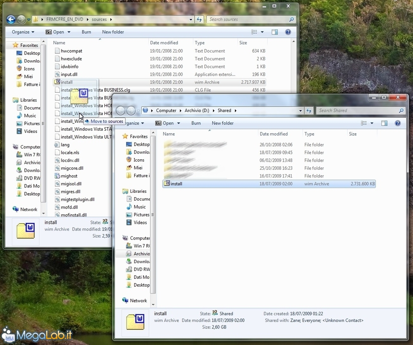Toggle preview pane icon in sources window
The image size is (413, 345).
(275, 32)
